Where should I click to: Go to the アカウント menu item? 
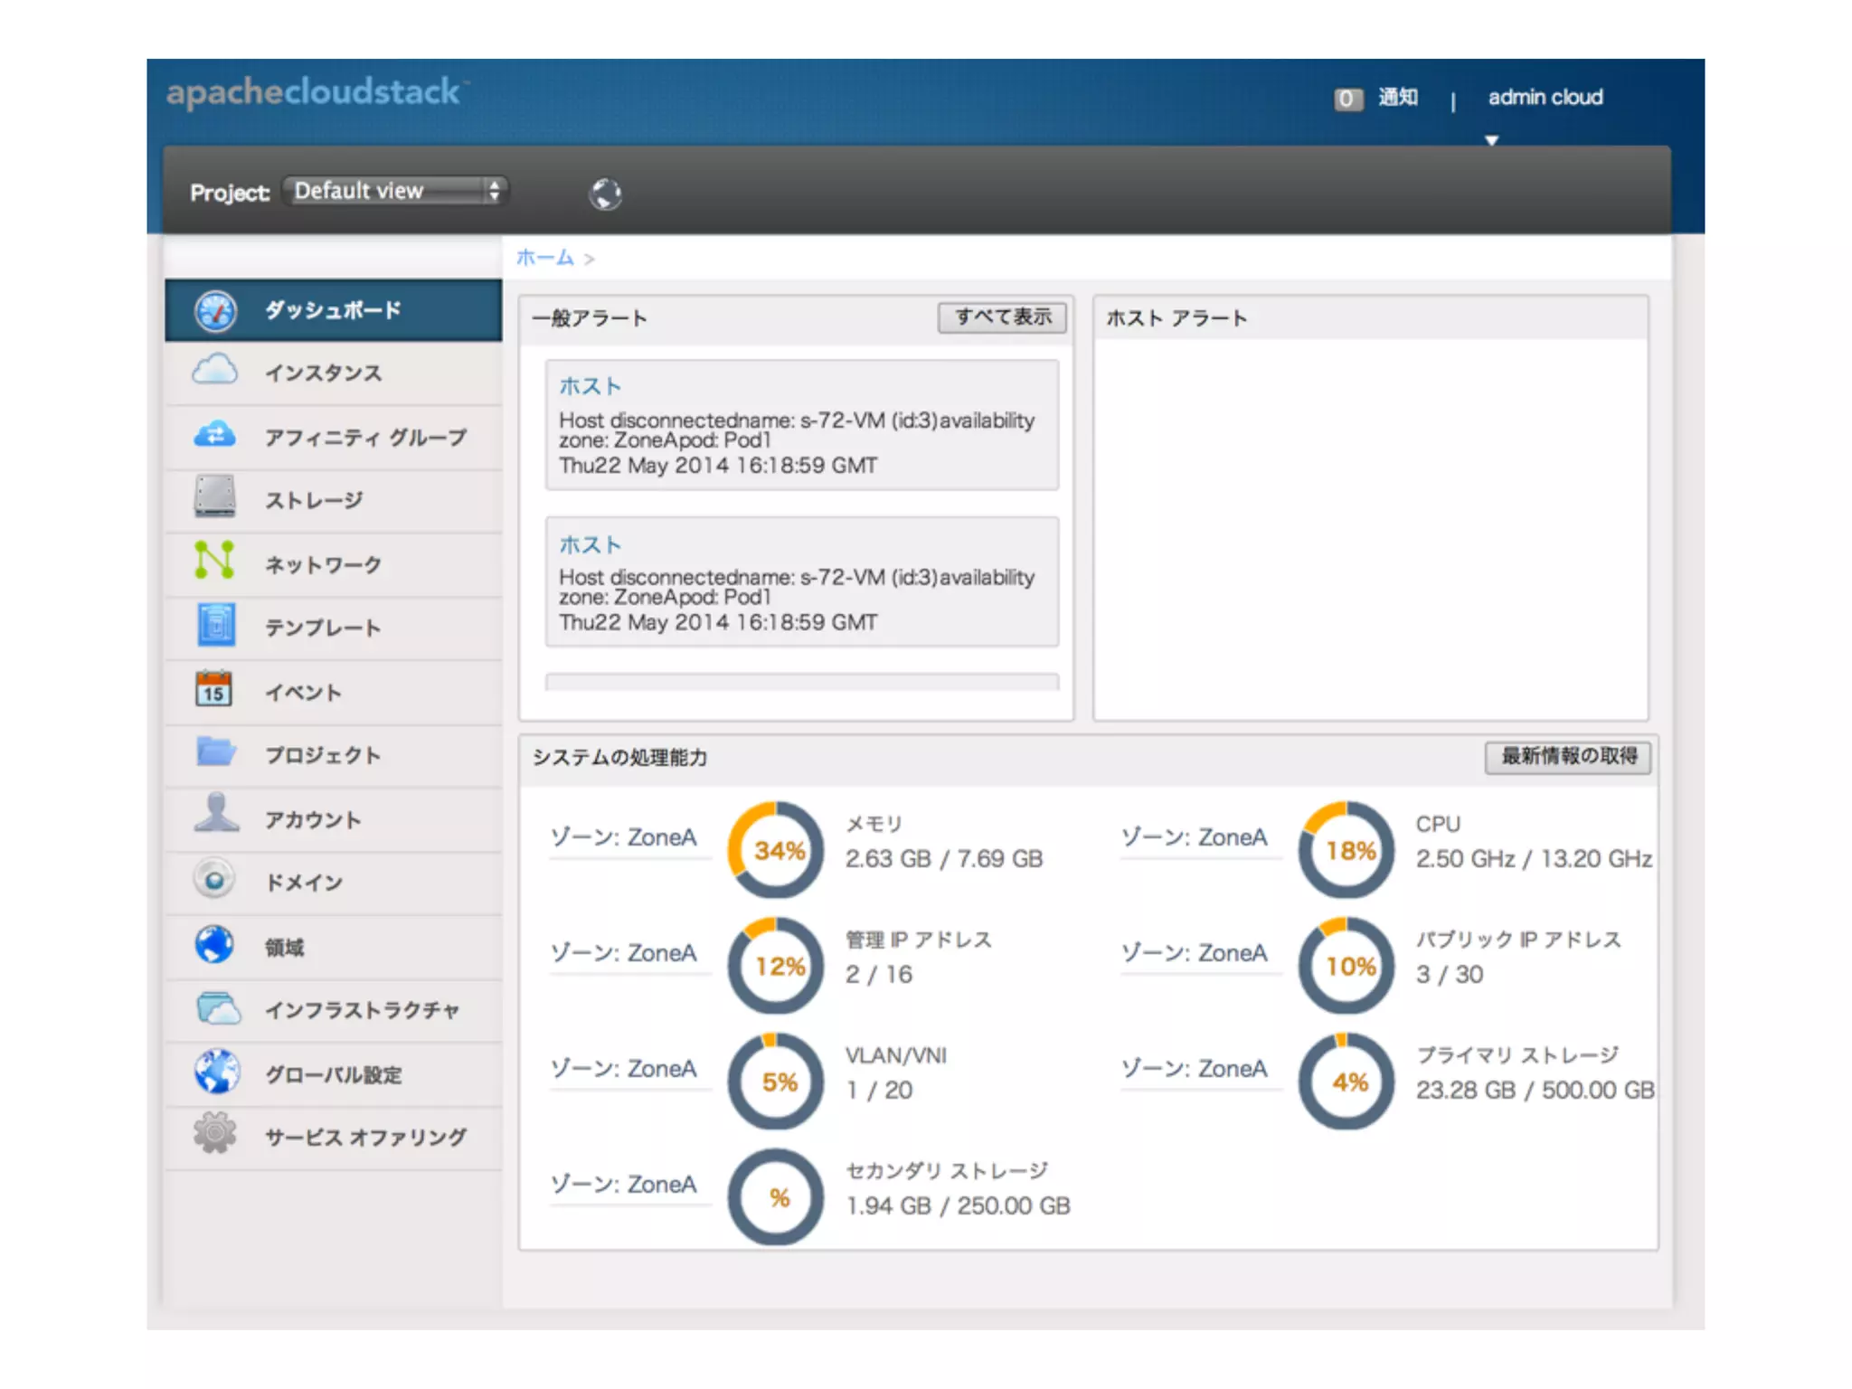tap(312, 819)
